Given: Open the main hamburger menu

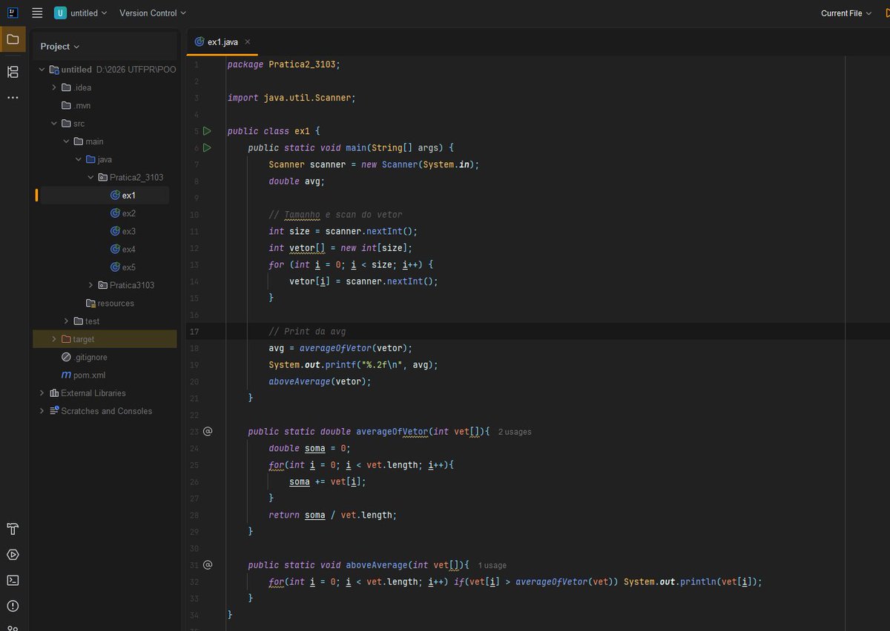Looking at the screenshot, I should [x=37, y=13].
